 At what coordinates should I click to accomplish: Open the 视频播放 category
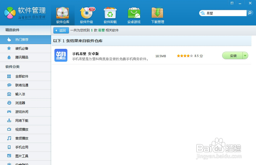(26, 130)
